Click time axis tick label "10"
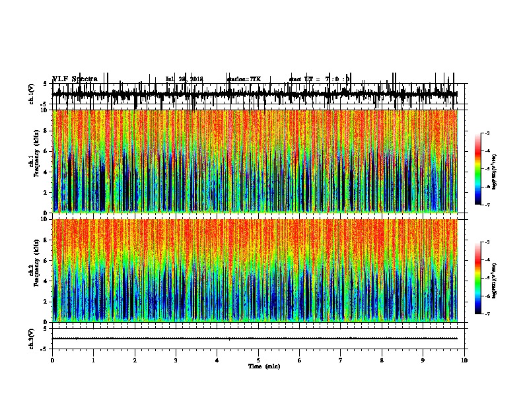 [464, 360]
